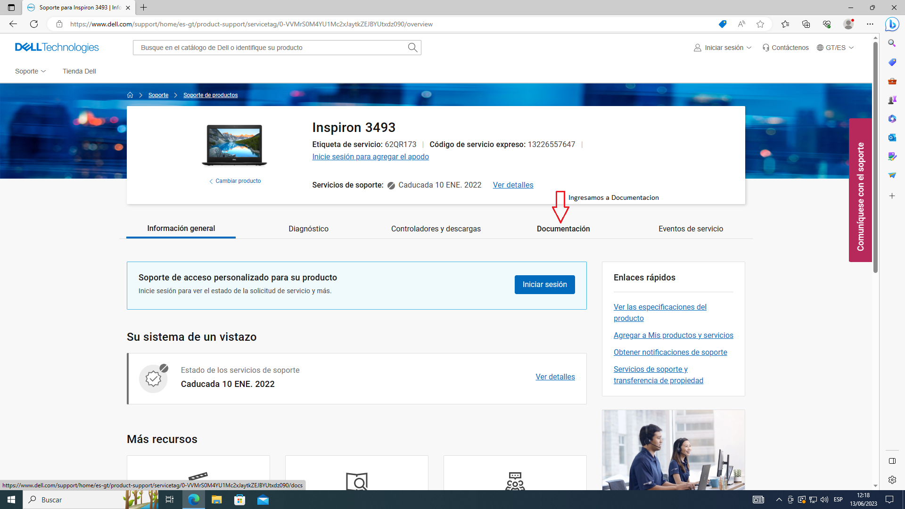Open Microsoft Store from taskbar
Screen dimensions: 905x509
240,500
